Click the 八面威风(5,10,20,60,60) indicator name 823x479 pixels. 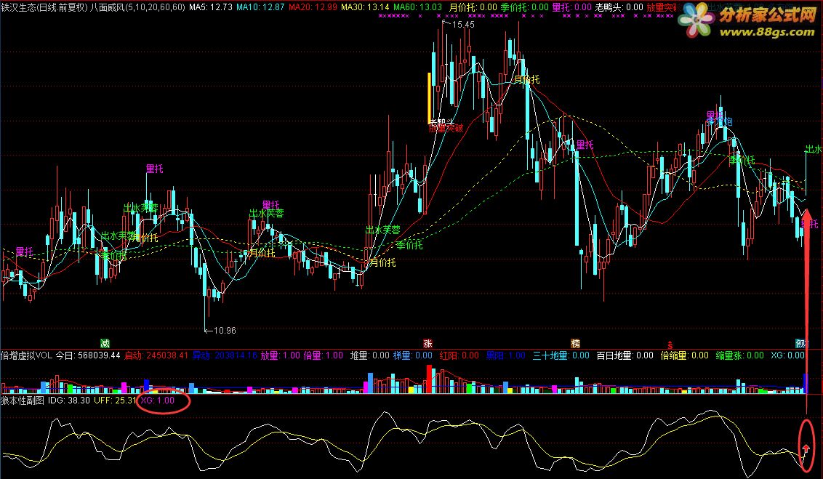[137, 7]
